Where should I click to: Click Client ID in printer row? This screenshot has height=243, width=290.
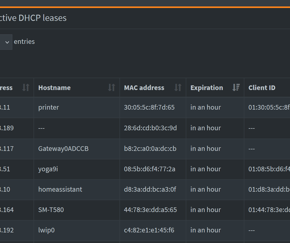point(269,108)
